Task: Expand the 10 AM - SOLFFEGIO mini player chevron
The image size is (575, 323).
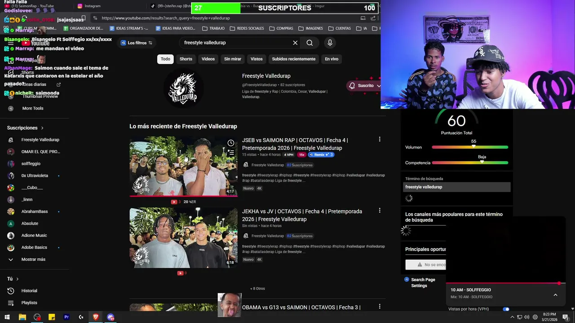Action: coord(555,295)
